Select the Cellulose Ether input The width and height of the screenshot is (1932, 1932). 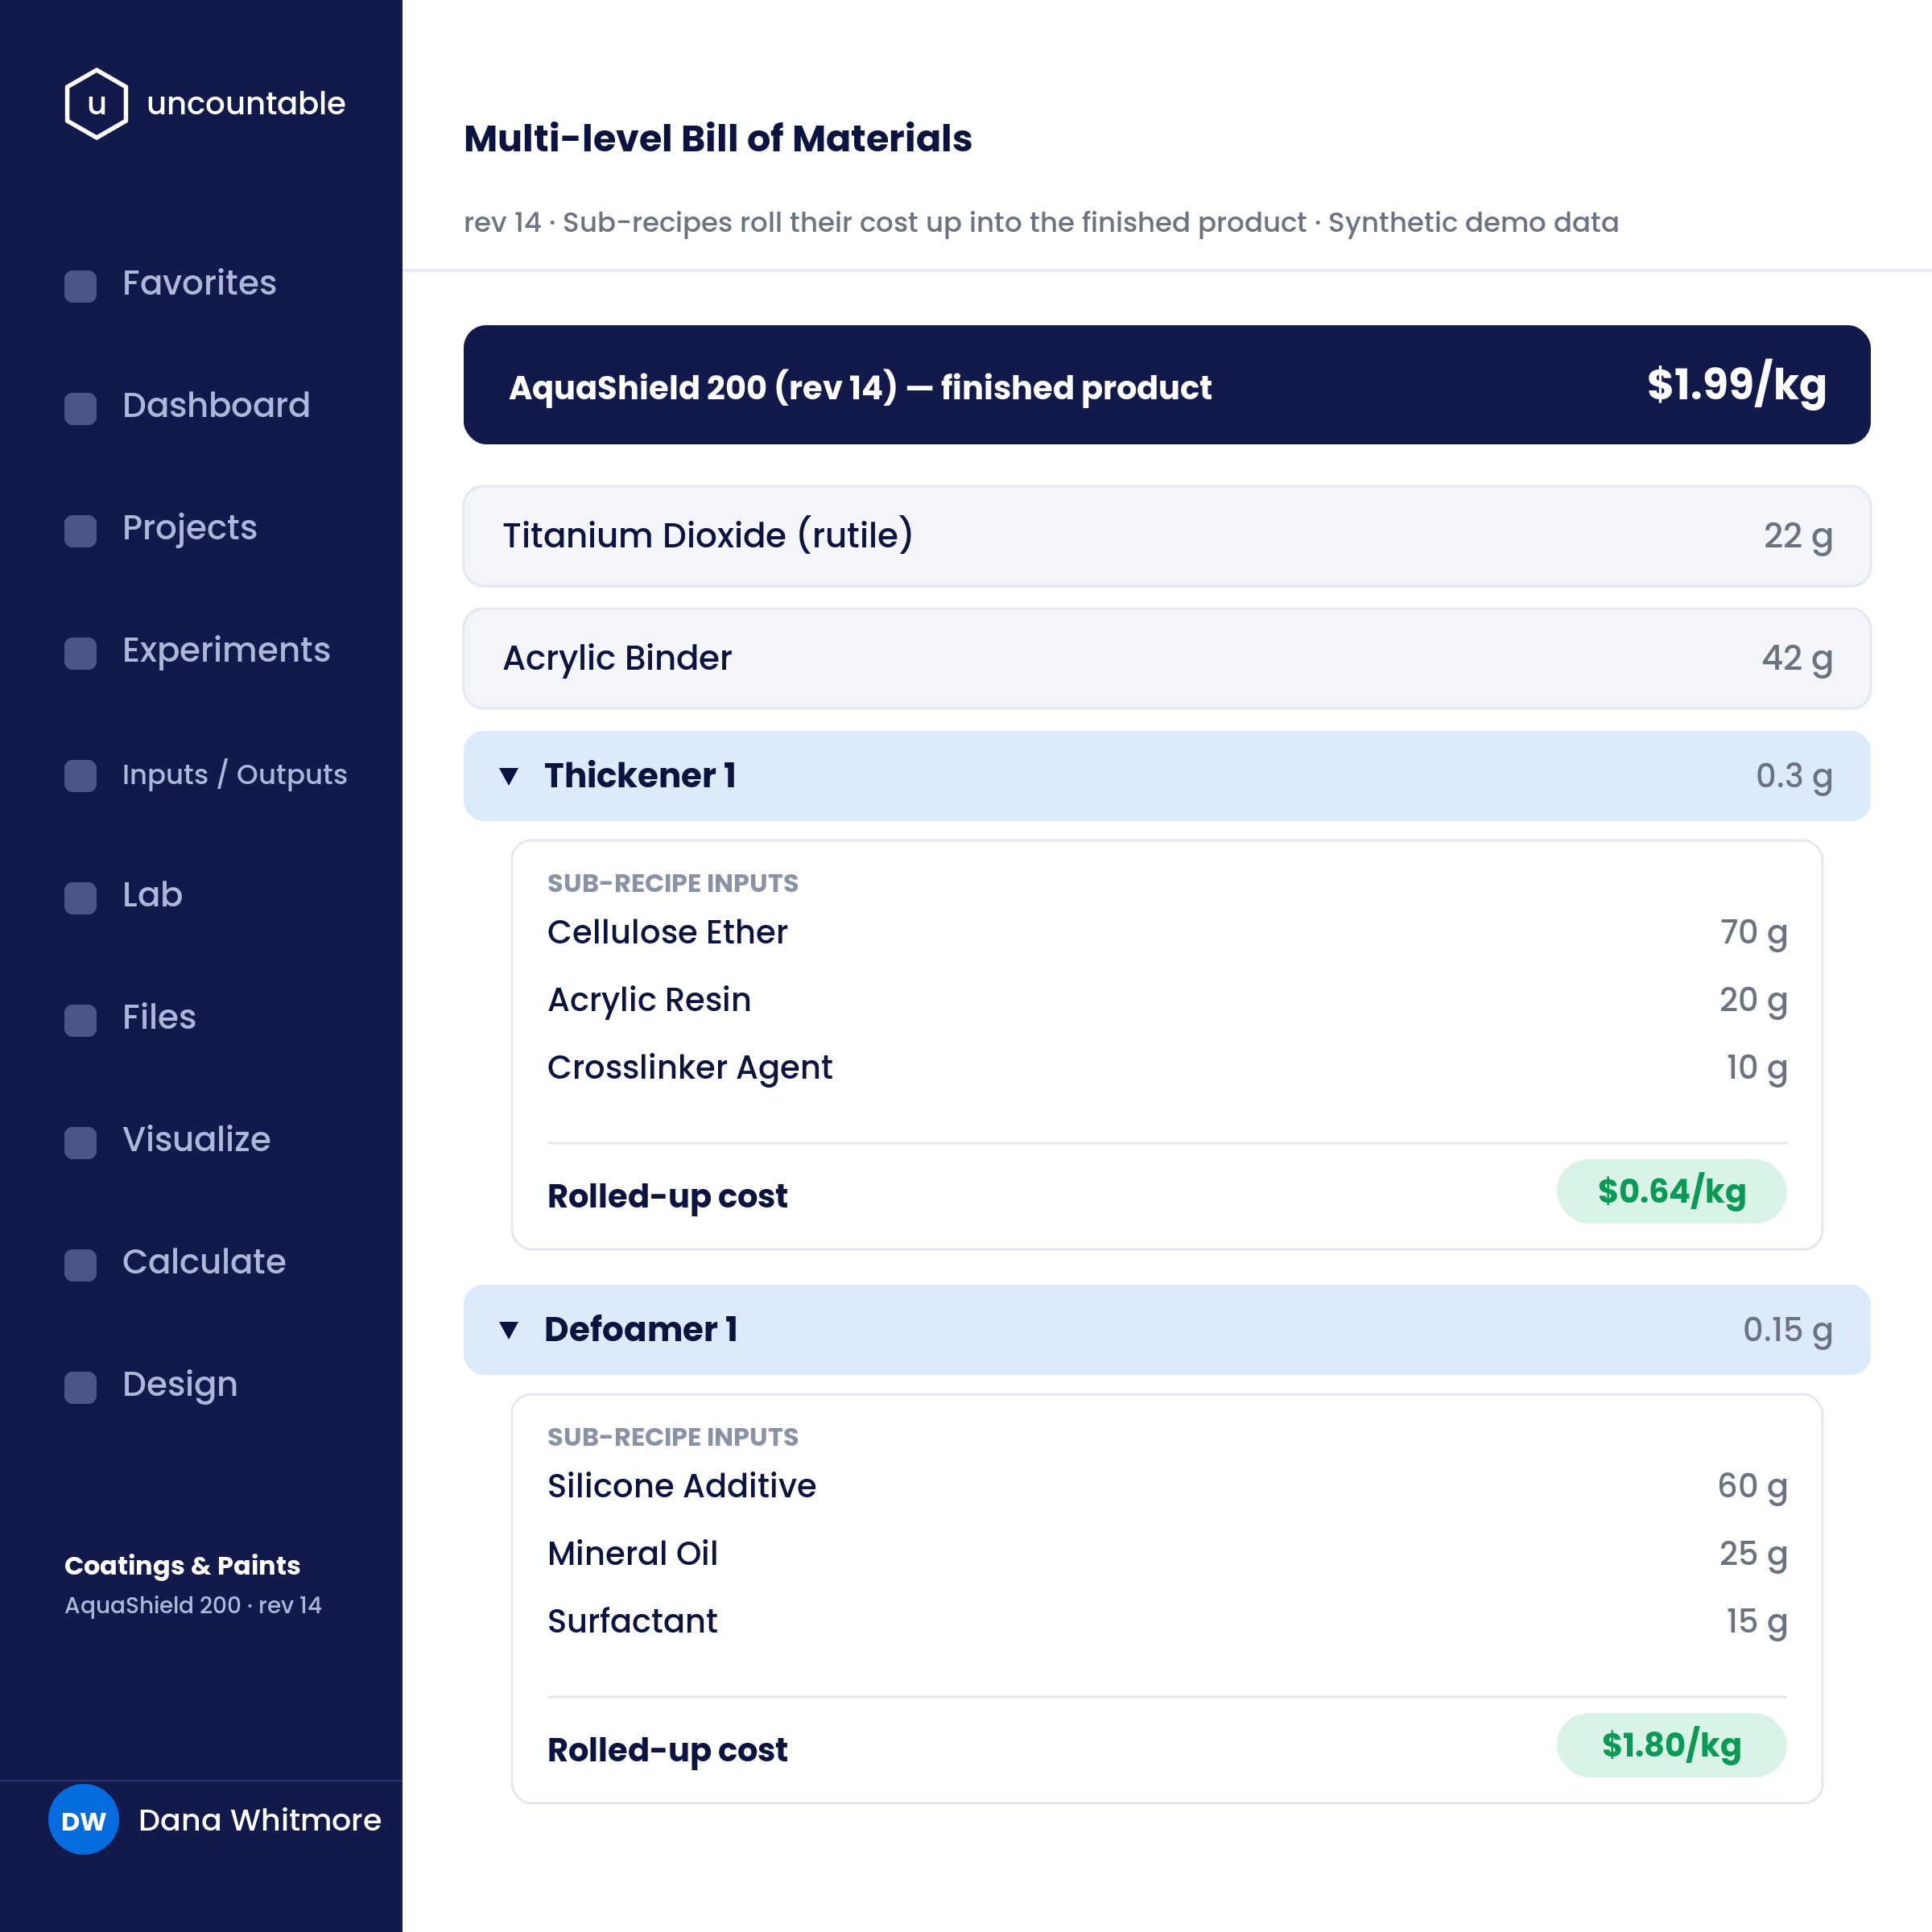[x=667, y=932]
